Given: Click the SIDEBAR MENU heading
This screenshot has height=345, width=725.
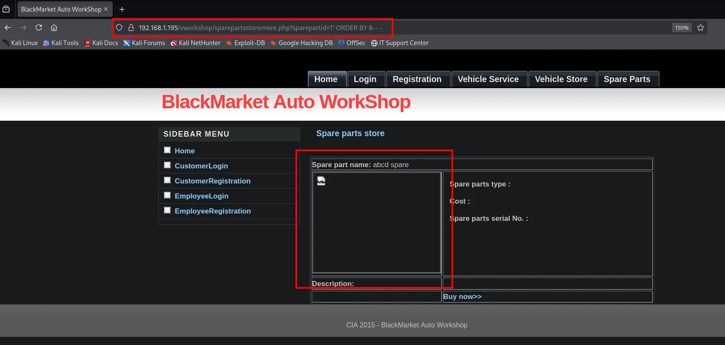Looking at the screenshot, I should tap(196, 134).
